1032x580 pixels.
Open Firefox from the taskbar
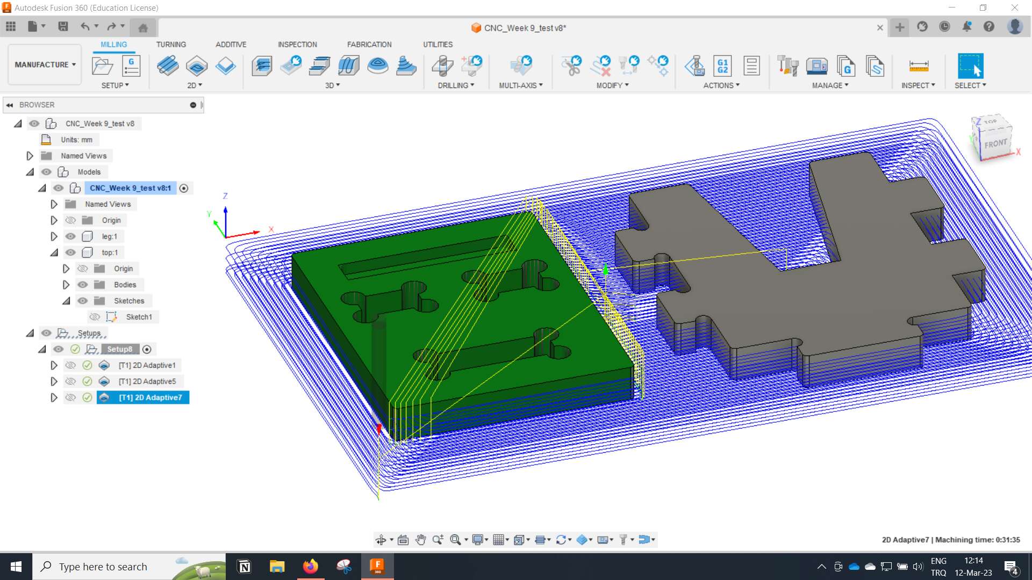(310, 567)
